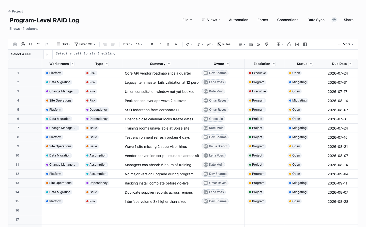
Task: Open the Status column dropdown arrow
Action: tap(311, 64)
